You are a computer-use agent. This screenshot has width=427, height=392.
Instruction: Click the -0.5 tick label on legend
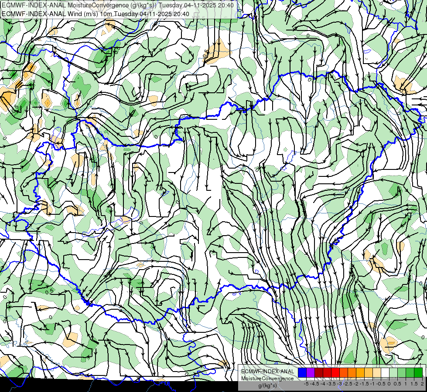(x=381, y=384)
